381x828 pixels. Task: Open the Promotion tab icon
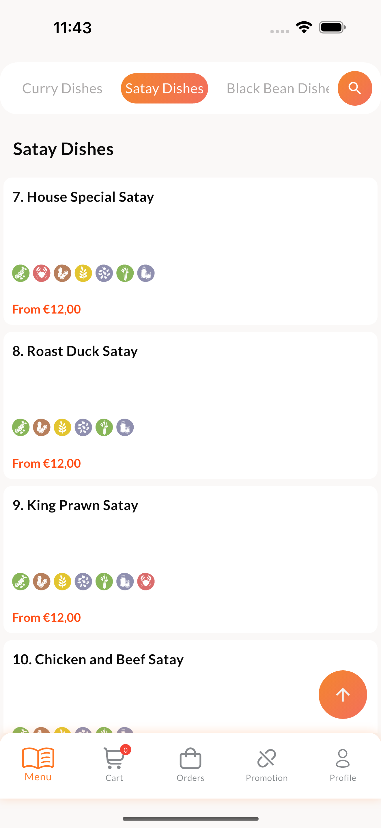tap(267, 758)
